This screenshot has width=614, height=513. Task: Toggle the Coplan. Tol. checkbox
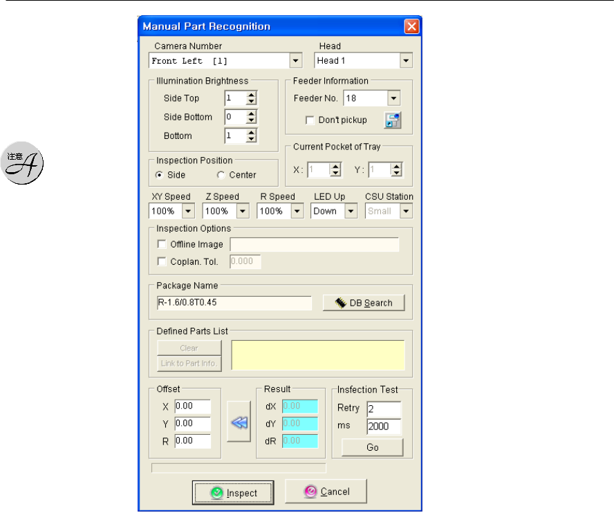pos(161,261)
